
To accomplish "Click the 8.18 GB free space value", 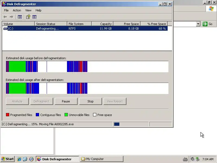I will coord(133,29).
